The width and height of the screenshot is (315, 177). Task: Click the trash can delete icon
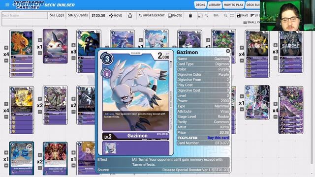(x=190, y=15)
